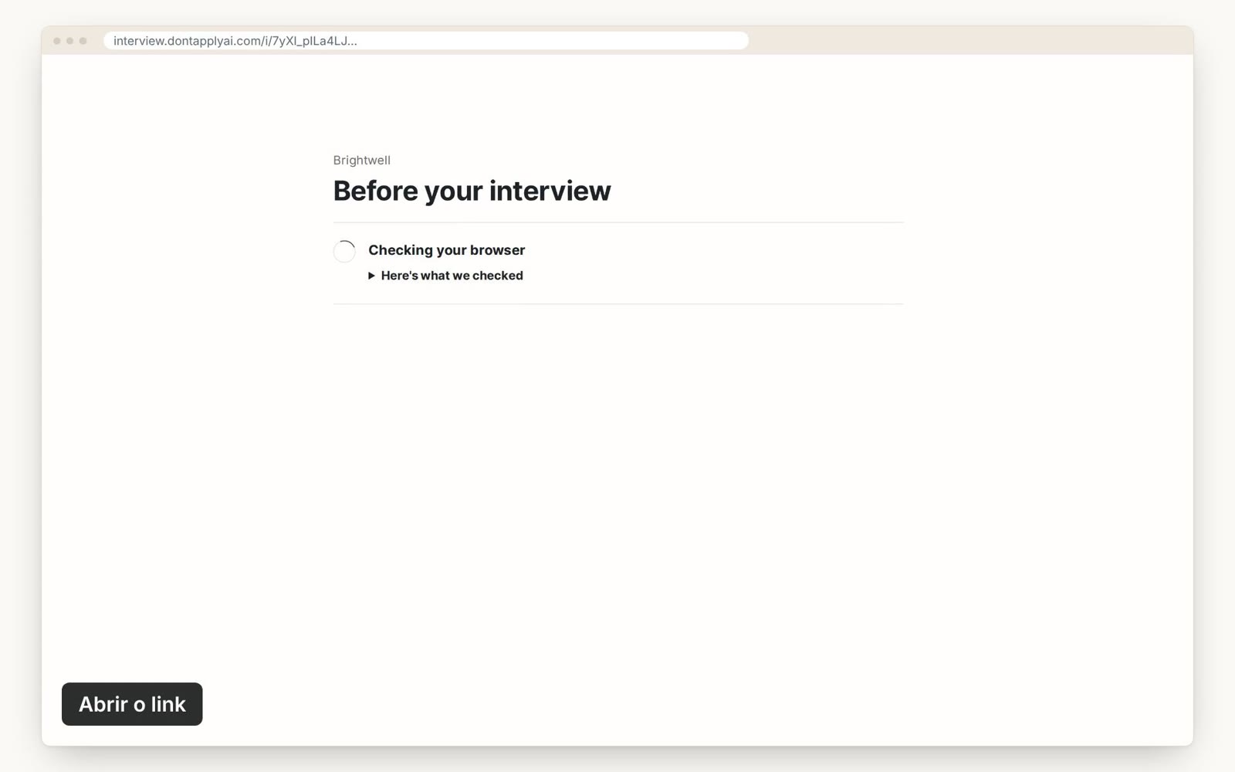This screenshot has width=1235, height=772.
Task: Focus the browser address bar
Action: [x=426, y=41]
